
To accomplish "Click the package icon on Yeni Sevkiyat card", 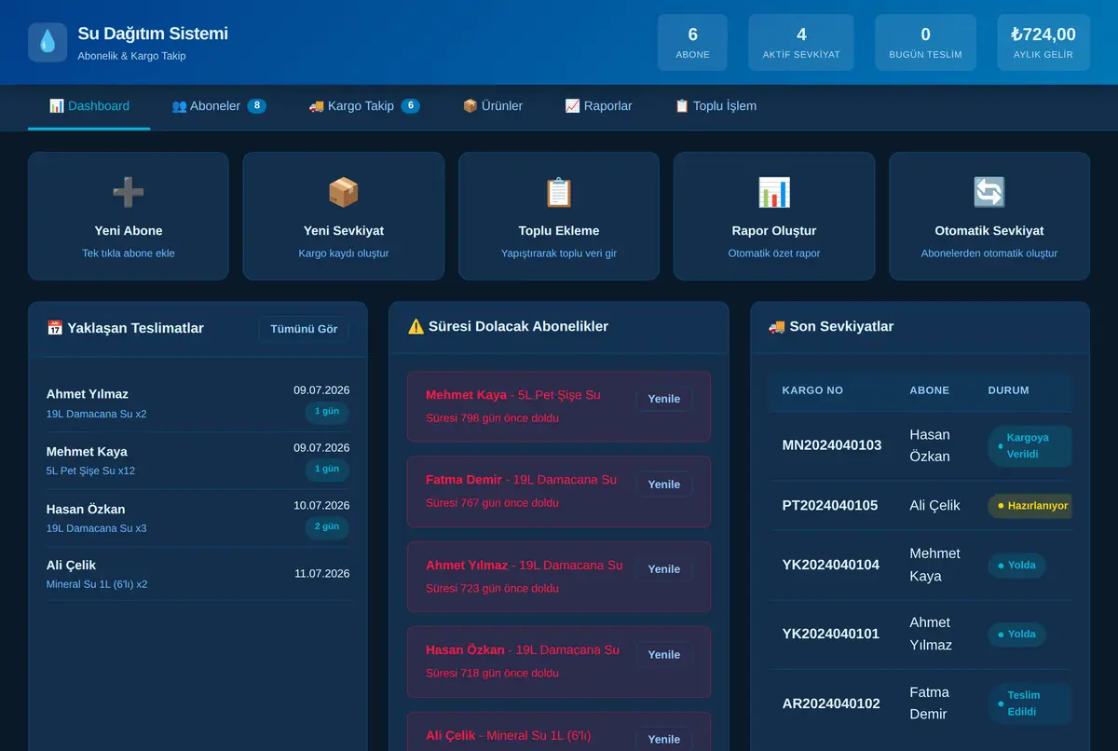I will [344, 193].
